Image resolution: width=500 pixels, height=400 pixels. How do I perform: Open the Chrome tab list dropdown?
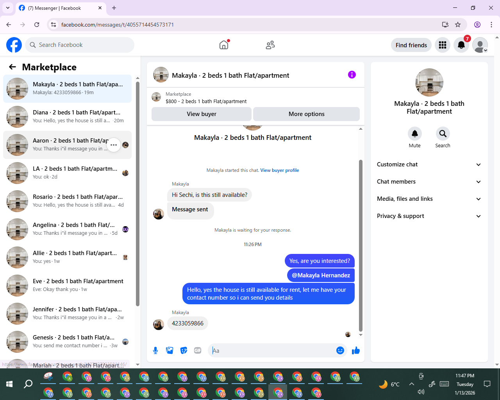pos(8,8)
